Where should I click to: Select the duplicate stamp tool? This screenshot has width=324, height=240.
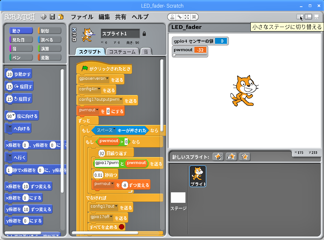[x=172, y=17]
